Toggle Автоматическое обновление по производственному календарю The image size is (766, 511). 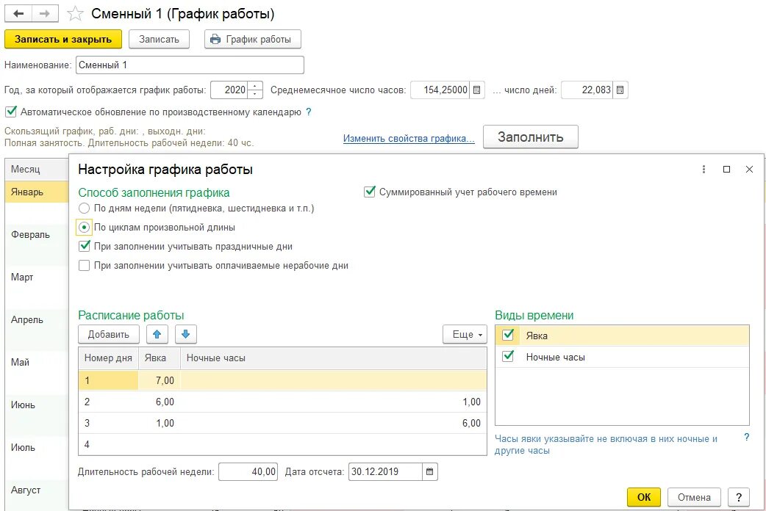pos(11,112)
